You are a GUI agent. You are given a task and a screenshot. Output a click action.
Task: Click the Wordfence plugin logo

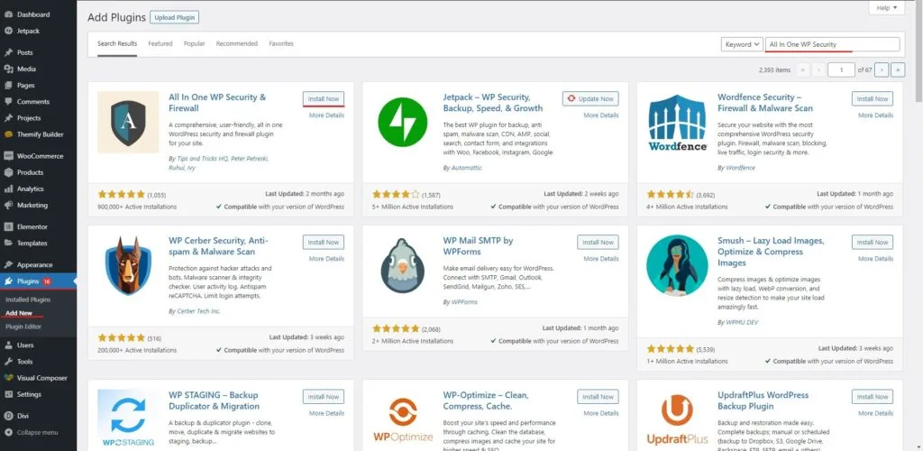[x=678, y=123]
